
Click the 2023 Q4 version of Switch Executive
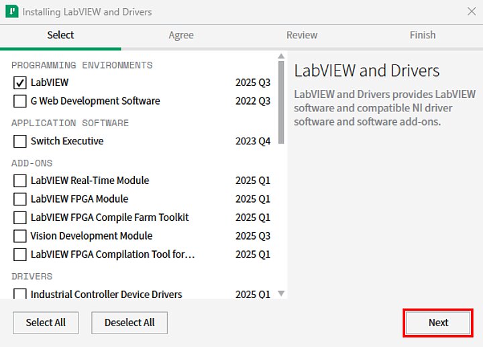253,141
